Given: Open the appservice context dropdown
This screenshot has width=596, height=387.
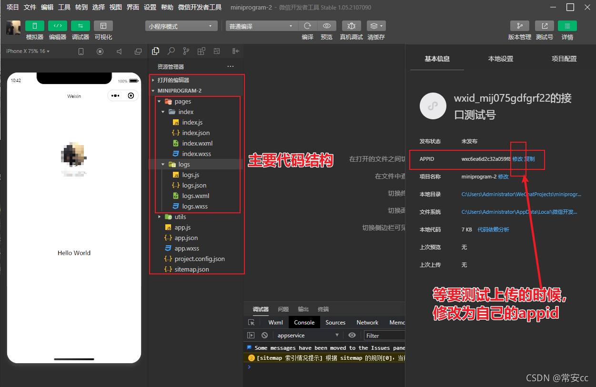Looking at the screenshot, I should click(x=309, y=335).
